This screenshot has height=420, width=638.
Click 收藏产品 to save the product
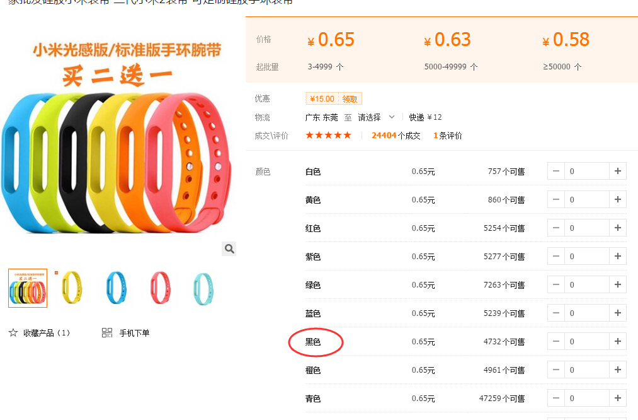tap(47, 333)
